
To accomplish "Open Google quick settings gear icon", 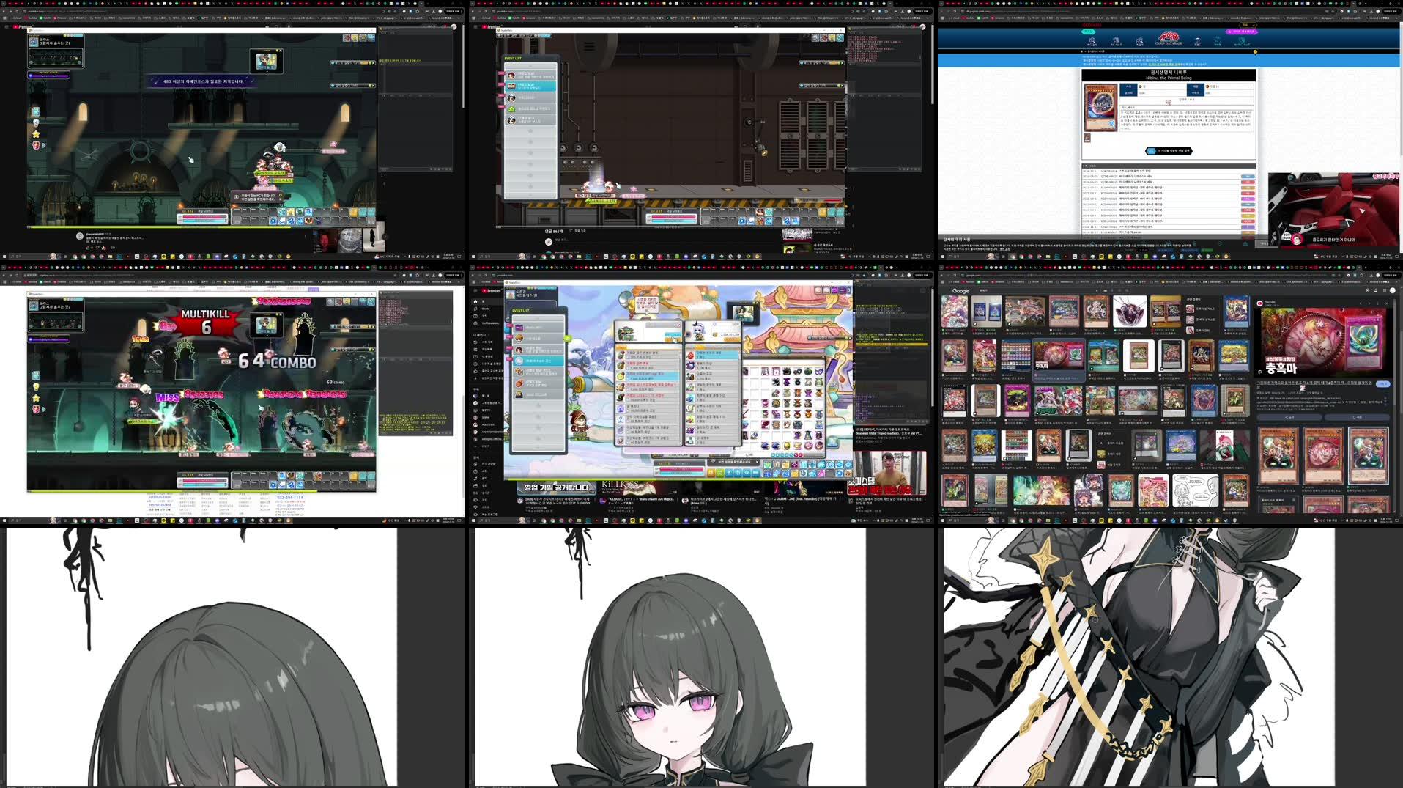I will point(1366,291).
